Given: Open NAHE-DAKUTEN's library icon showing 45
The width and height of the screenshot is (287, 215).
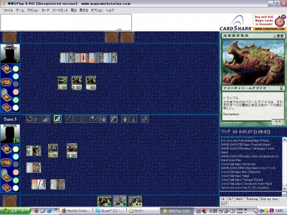Looking at the screenshot, I should 7,69.
